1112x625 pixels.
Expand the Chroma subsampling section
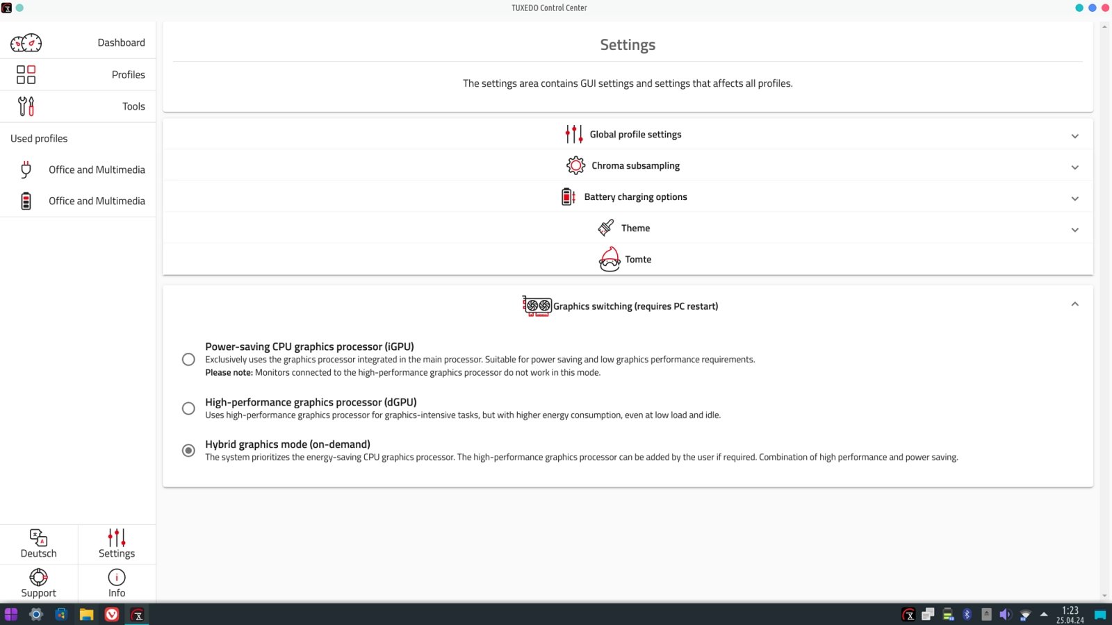click(628, 166)
